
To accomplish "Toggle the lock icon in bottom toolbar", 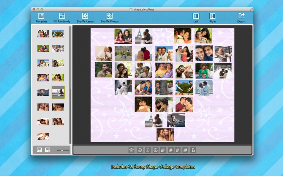I will coord(193,150).
